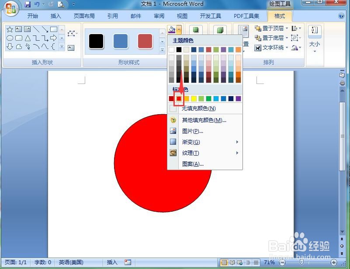The height and width of the screenshot is (269, 350).
Task: Open the edit shape points menu
Action: pyautogui.click(x=73, y=34)
